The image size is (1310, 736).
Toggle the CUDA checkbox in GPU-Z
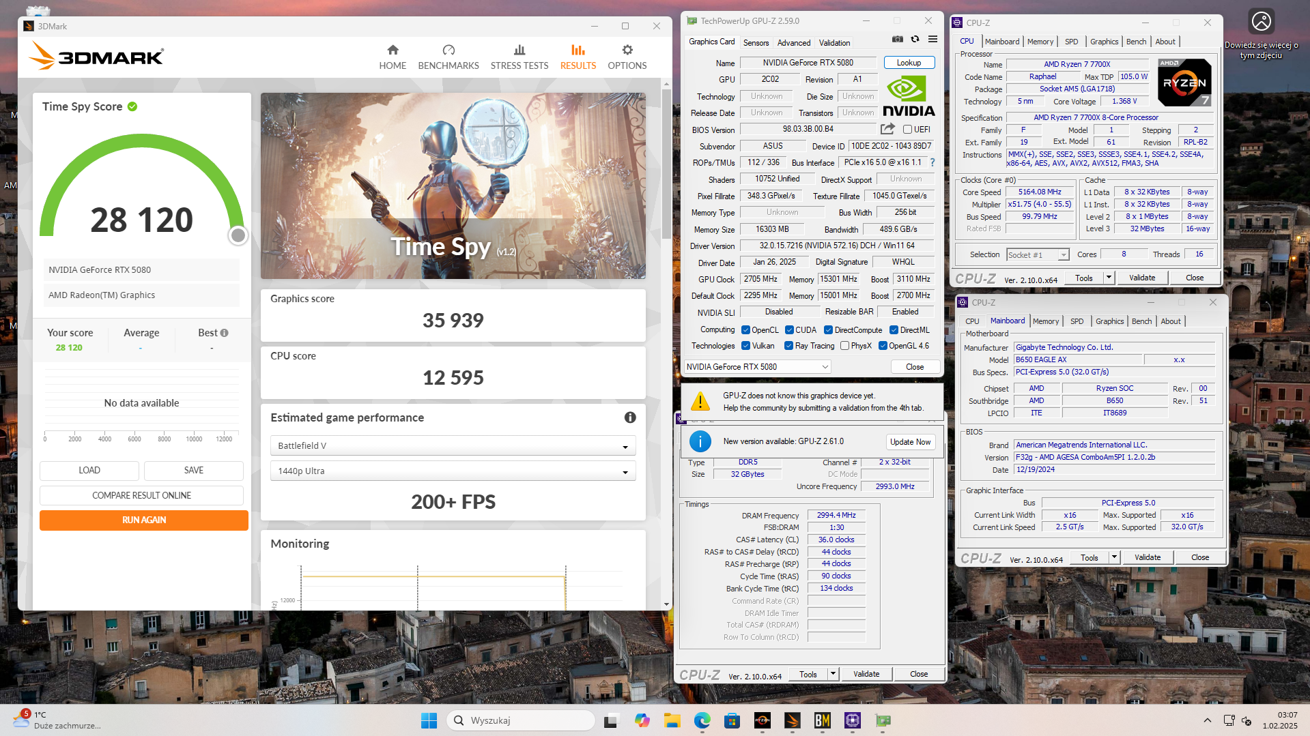(x=789, y=330)
